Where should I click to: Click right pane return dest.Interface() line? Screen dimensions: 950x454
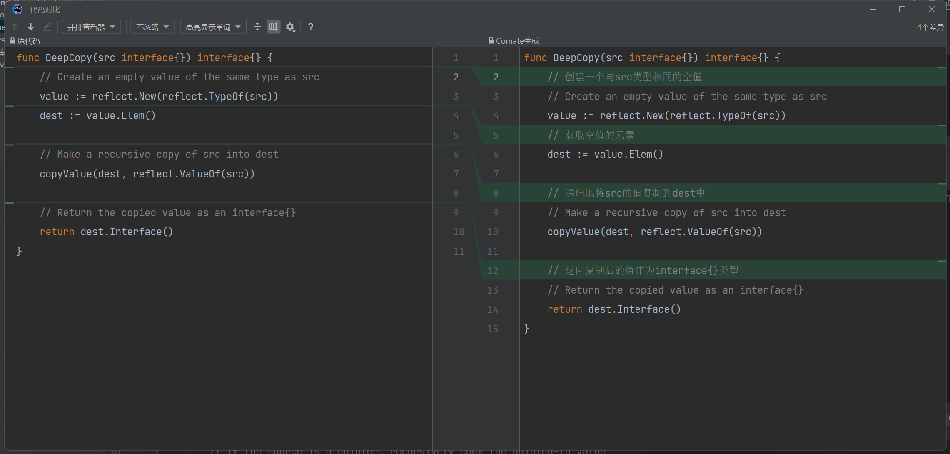[614, 309]
